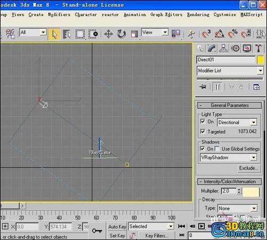The height and width of the screenshot is (240, 267).
Task: Click the light color swatch beside Multiplier
Action: point(251,192)
